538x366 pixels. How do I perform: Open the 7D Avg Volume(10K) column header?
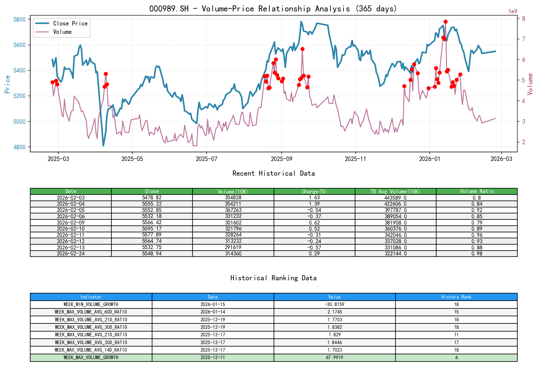click(395, 191)
